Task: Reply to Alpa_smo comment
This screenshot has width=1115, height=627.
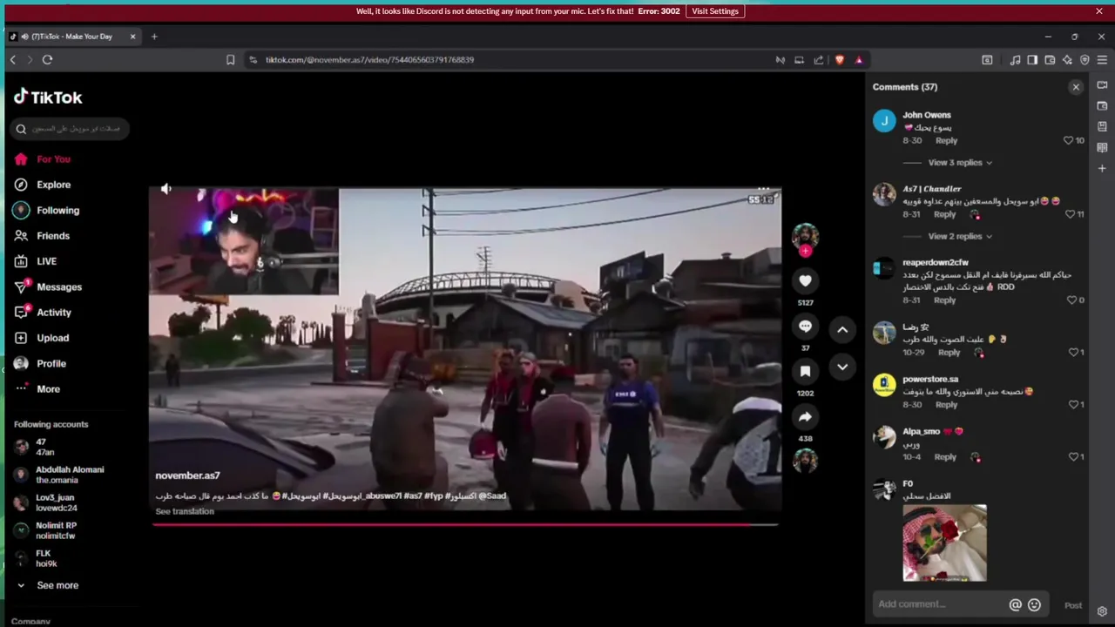Action: click(945, 457)
